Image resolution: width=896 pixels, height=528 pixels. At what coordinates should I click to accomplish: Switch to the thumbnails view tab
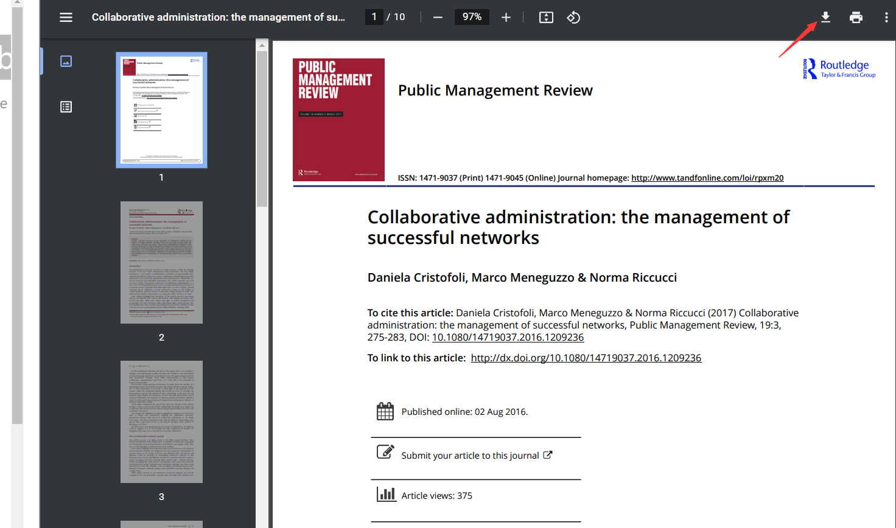coord(66,61)
